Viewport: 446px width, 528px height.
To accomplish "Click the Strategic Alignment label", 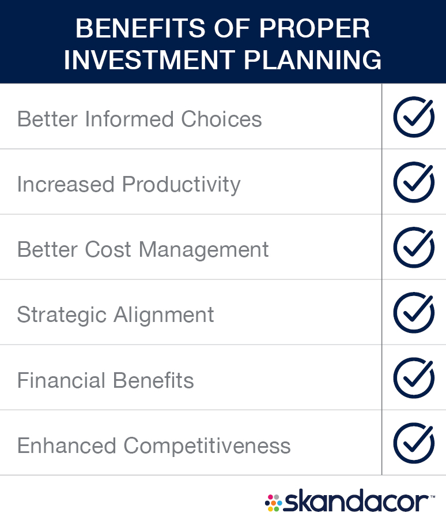I will pyautogui.click(x=115, y=315).
